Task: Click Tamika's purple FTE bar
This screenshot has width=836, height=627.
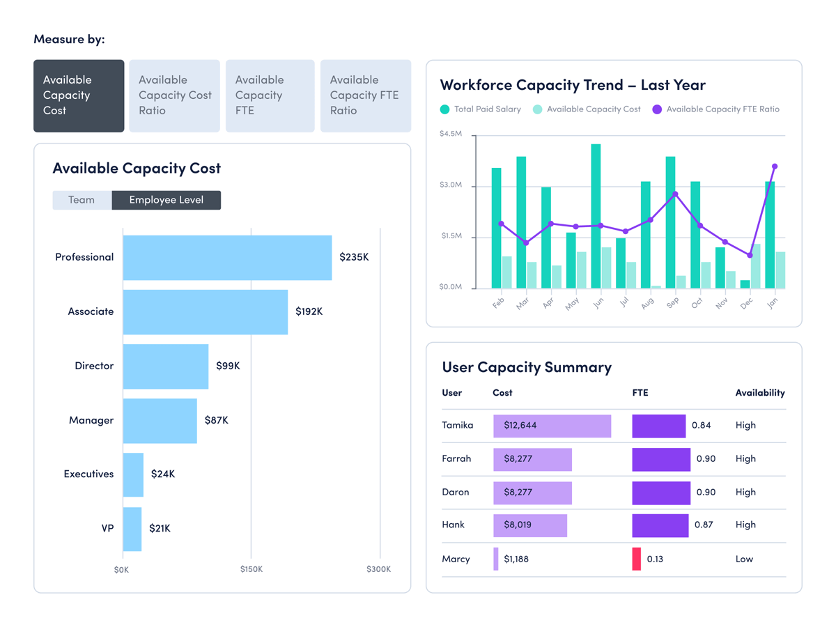Action: point(659,426)
